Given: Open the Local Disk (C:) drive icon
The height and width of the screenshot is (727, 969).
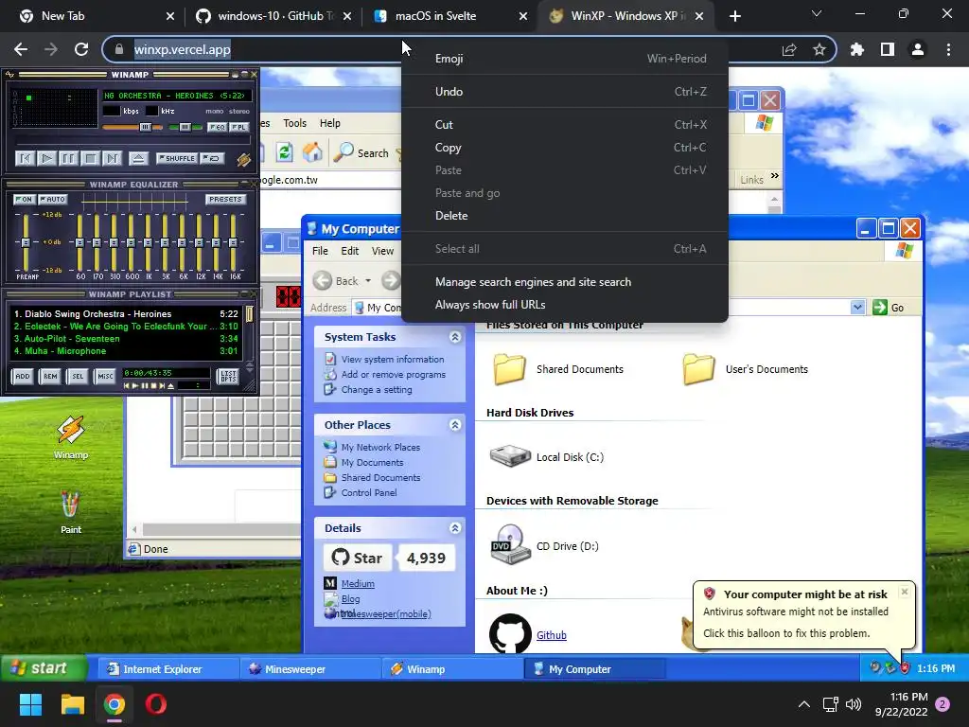Looking at the screenshot, I should [510, 456].
